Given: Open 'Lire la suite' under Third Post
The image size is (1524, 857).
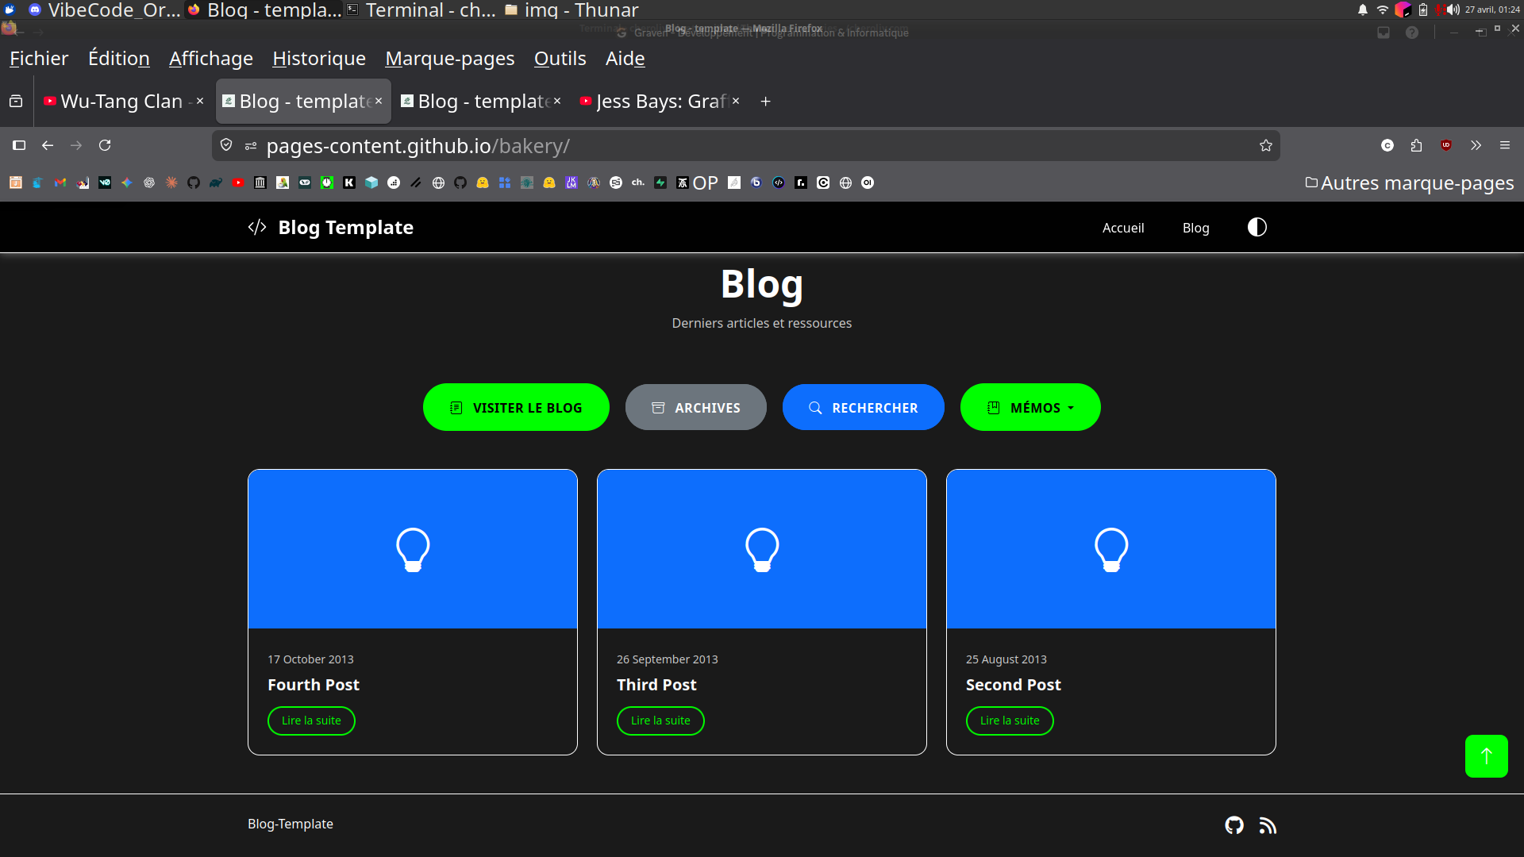Looking at the screenshot, I should pyautogui.click(x=660, y=721).
